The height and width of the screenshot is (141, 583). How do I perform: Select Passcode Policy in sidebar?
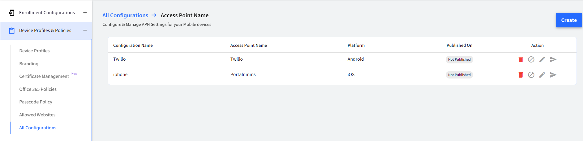tap(36, 102)
